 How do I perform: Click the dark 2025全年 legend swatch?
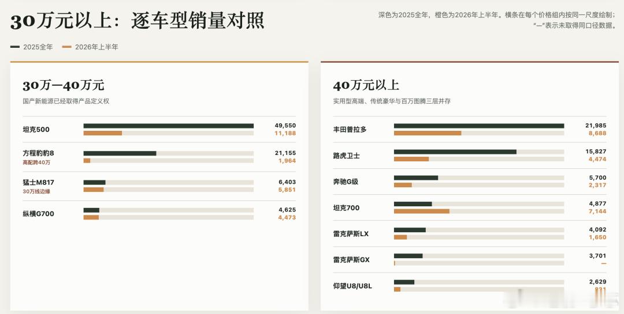click(x=15, y=47)
